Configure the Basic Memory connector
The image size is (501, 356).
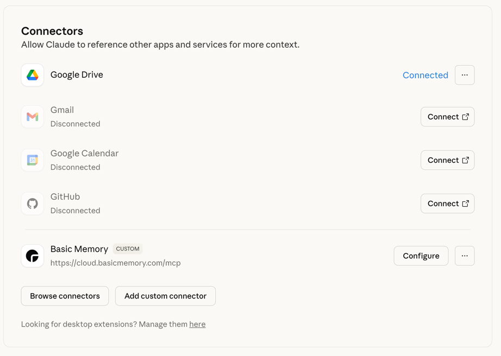421,256
